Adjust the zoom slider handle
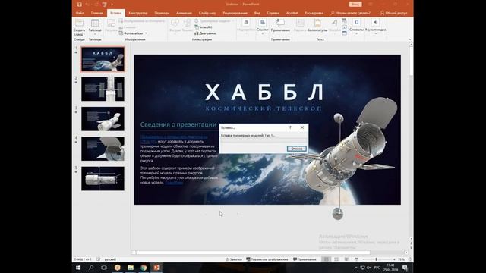 377,259
